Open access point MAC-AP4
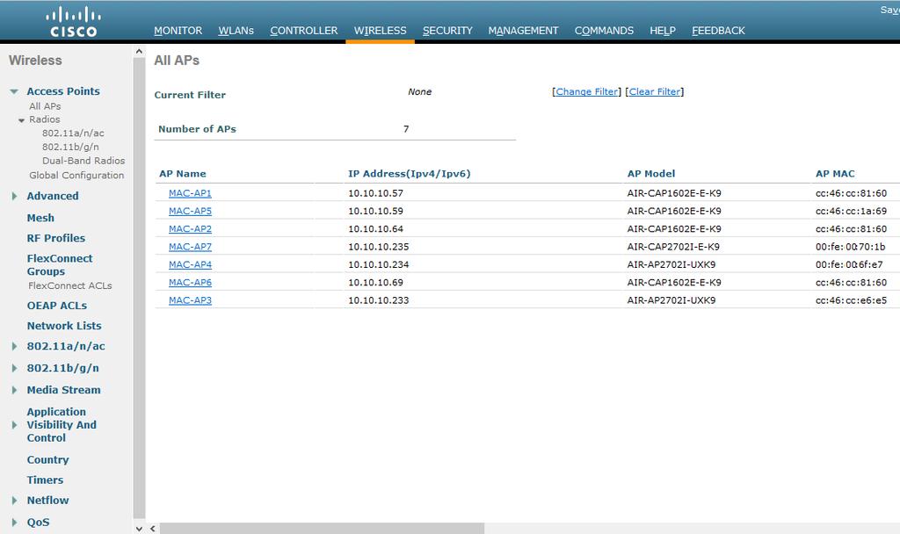 click(190, 264)
